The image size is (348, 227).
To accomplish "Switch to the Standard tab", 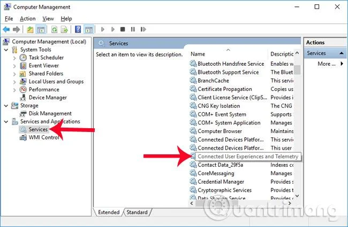I will [137, 212].
